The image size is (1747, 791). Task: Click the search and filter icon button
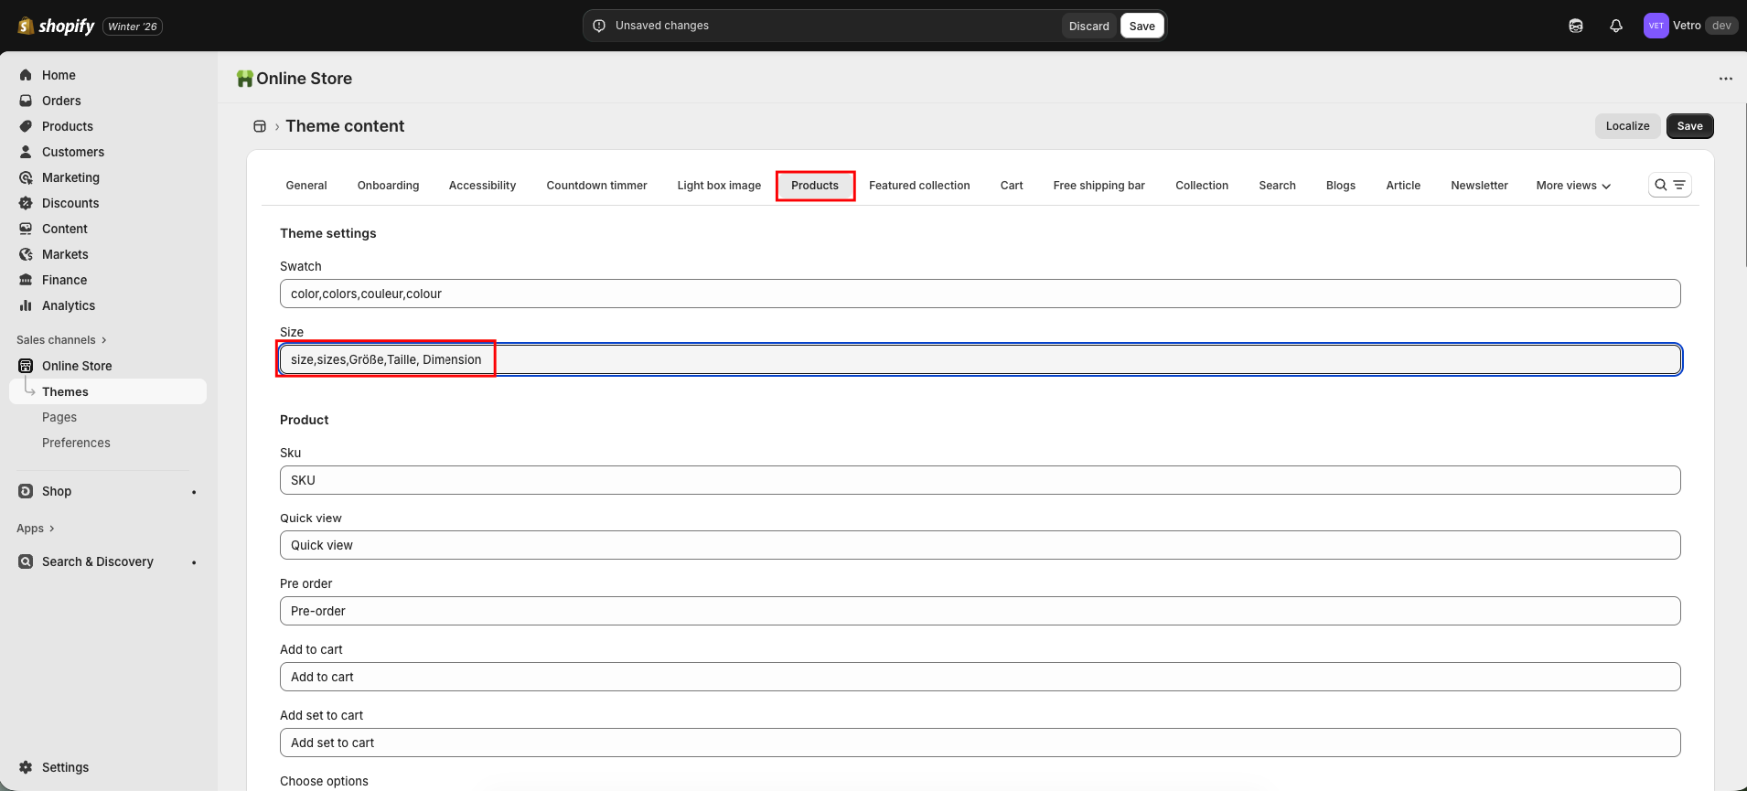pyautogui.click(x=1669, y=185)
